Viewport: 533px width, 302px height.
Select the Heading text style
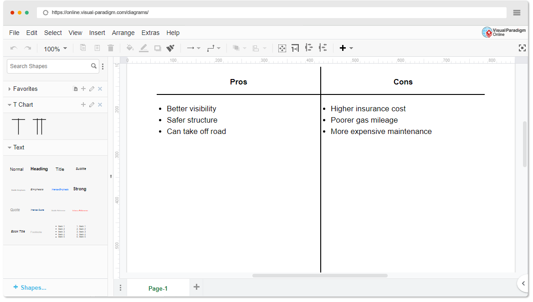coord(39,169)
